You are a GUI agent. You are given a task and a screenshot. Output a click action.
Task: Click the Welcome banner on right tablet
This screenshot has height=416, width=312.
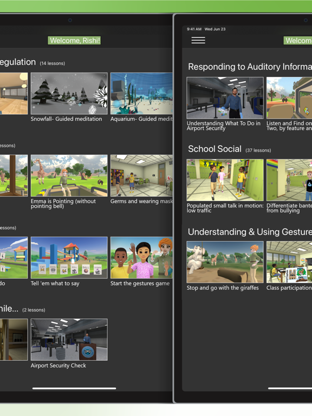(298, 41)
